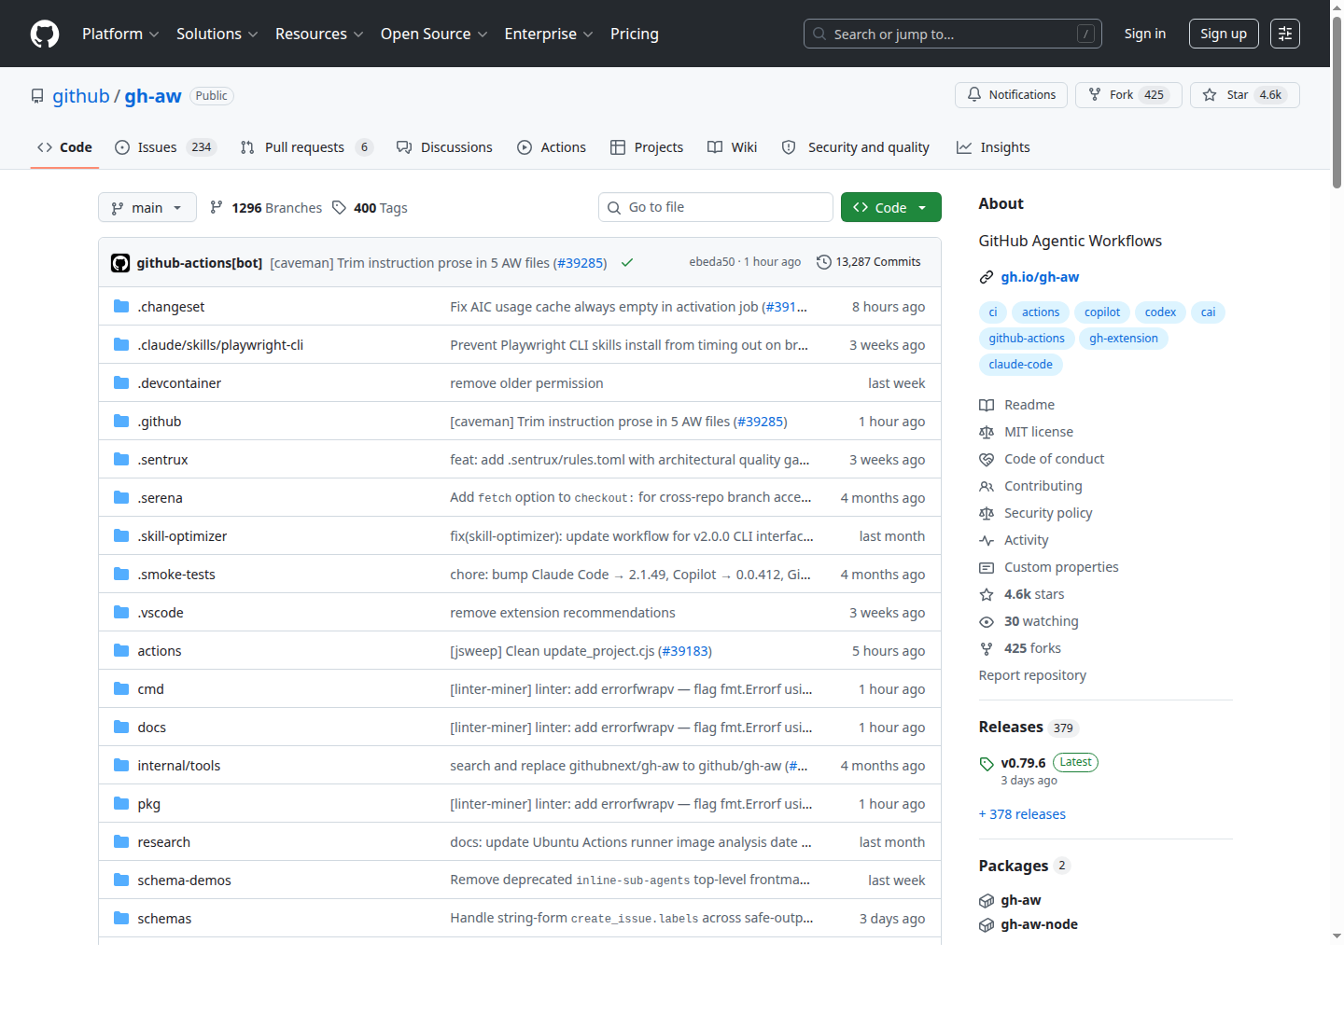The width and height of the screenshot is (1344, 1026).
Task: Open commit link #39285 in header row
Action: point(581,263)
